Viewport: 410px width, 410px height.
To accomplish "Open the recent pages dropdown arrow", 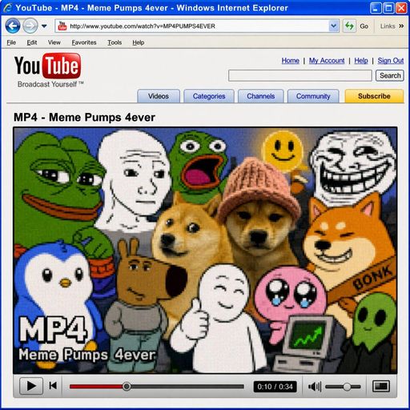I will 44,26.
